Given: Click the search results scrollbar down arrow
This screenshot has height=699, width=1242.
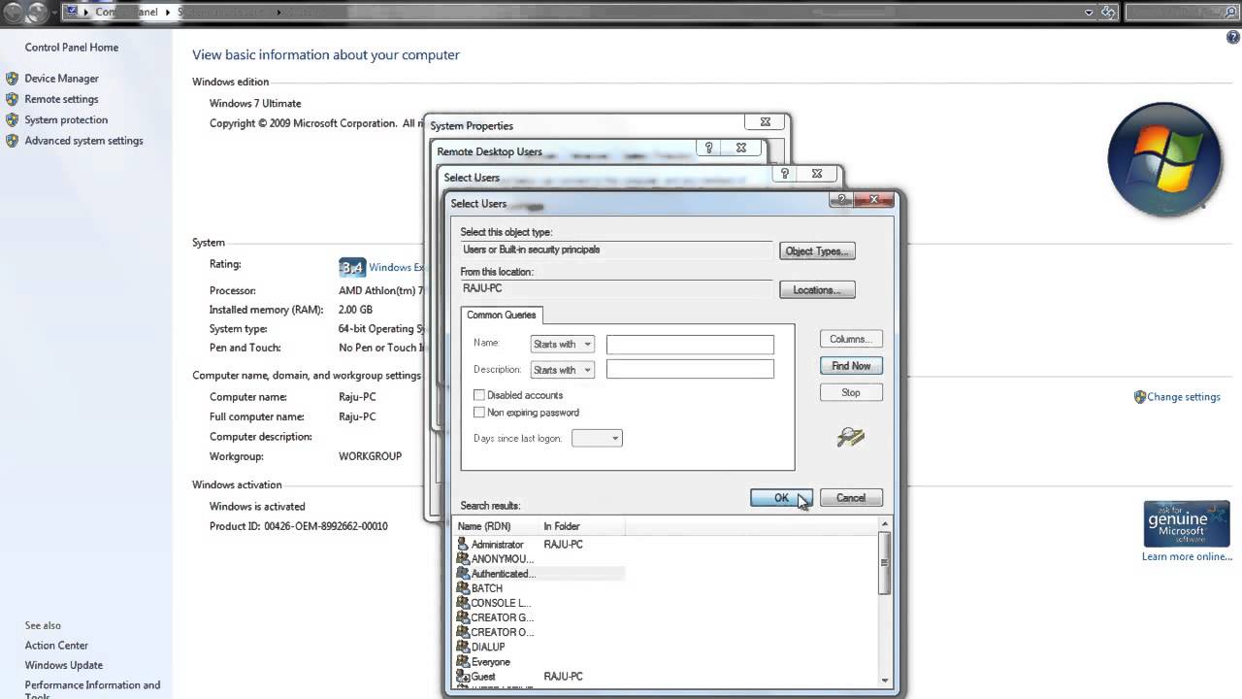Looking at the screenshot, I should (885, 680).
